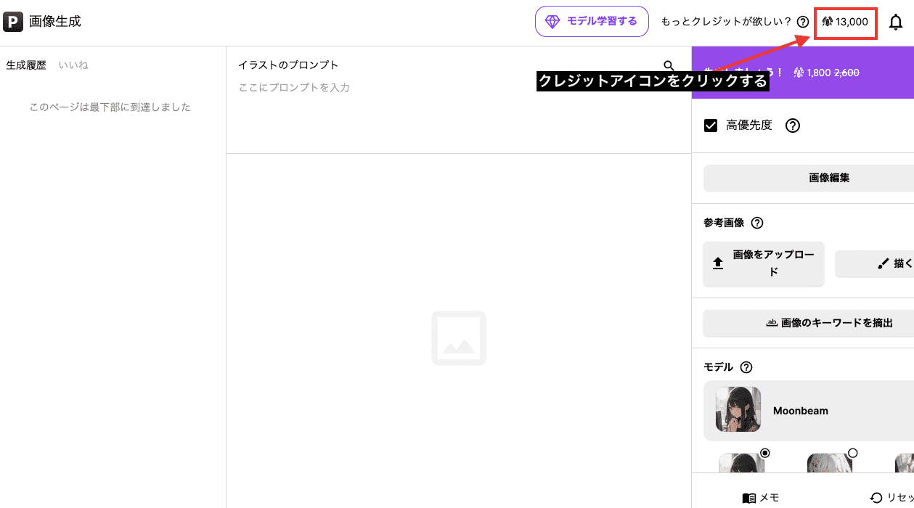Toggle the 高優先度 checkbox
914x508 pixels.
pos(711,126)
